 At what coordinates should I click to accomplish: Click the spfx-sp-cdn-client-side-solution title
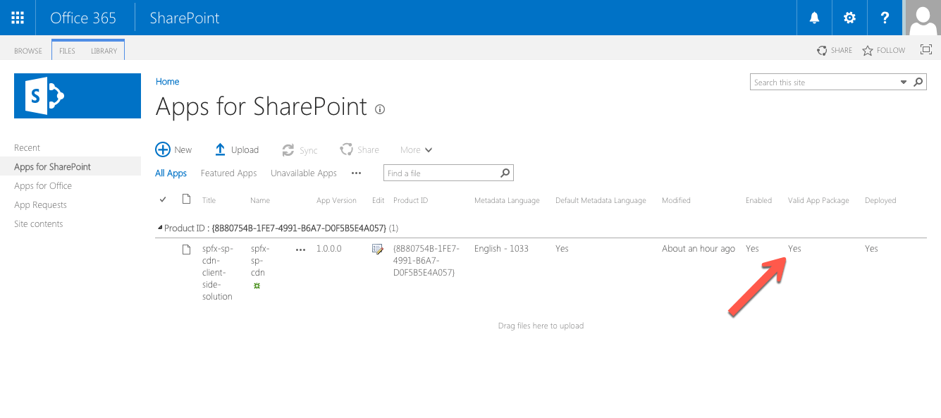tap(217, 272)
